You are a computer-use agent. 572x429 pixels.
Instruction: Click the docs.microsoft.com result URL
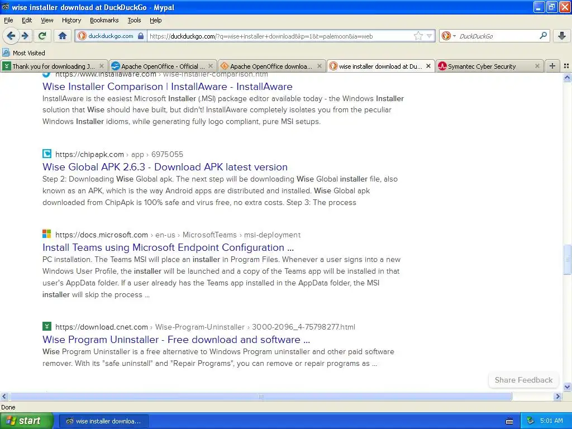178,235
